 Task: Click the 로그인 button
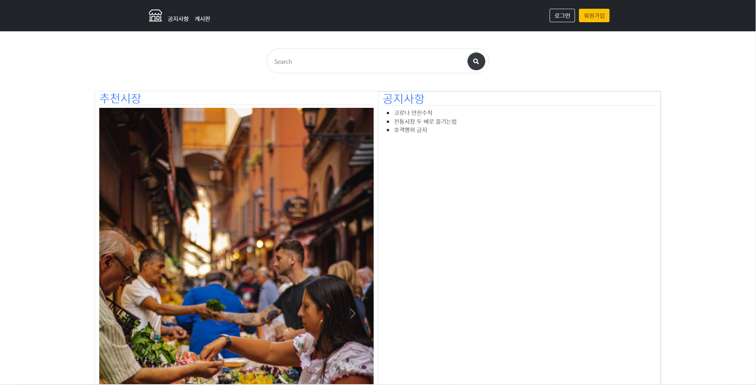coord(562,15)
